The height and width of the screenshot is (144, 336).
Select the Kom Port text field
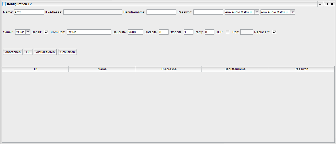tap(89, 32)
